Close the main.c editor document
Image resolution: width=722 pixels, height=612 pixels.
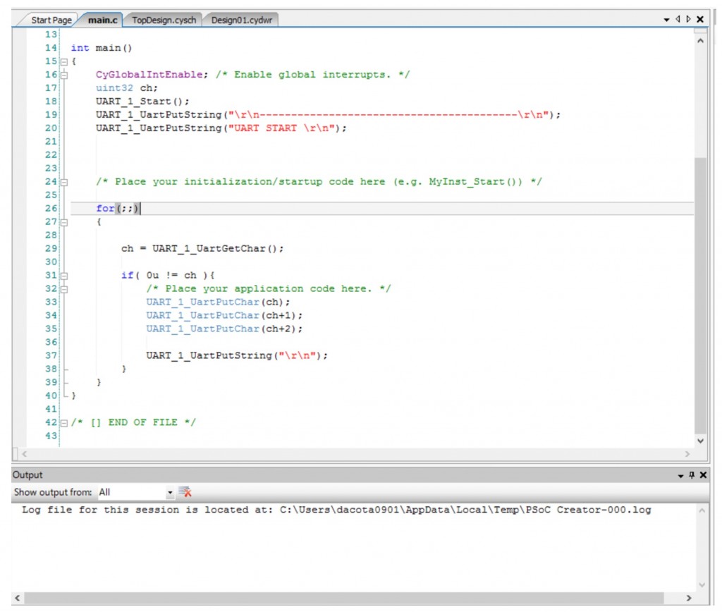(x=700, y=19)
